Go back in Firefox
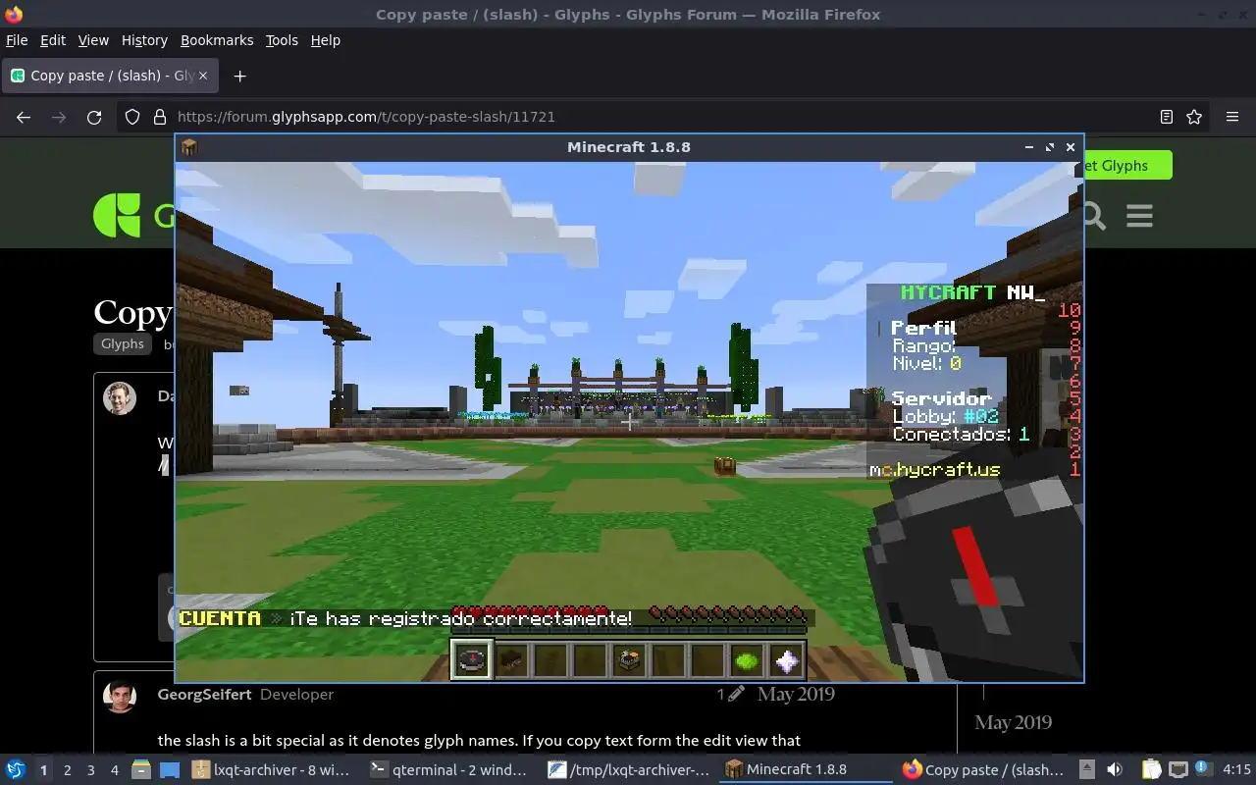This screenshot has width=1256, height=785. pos(24,117)
